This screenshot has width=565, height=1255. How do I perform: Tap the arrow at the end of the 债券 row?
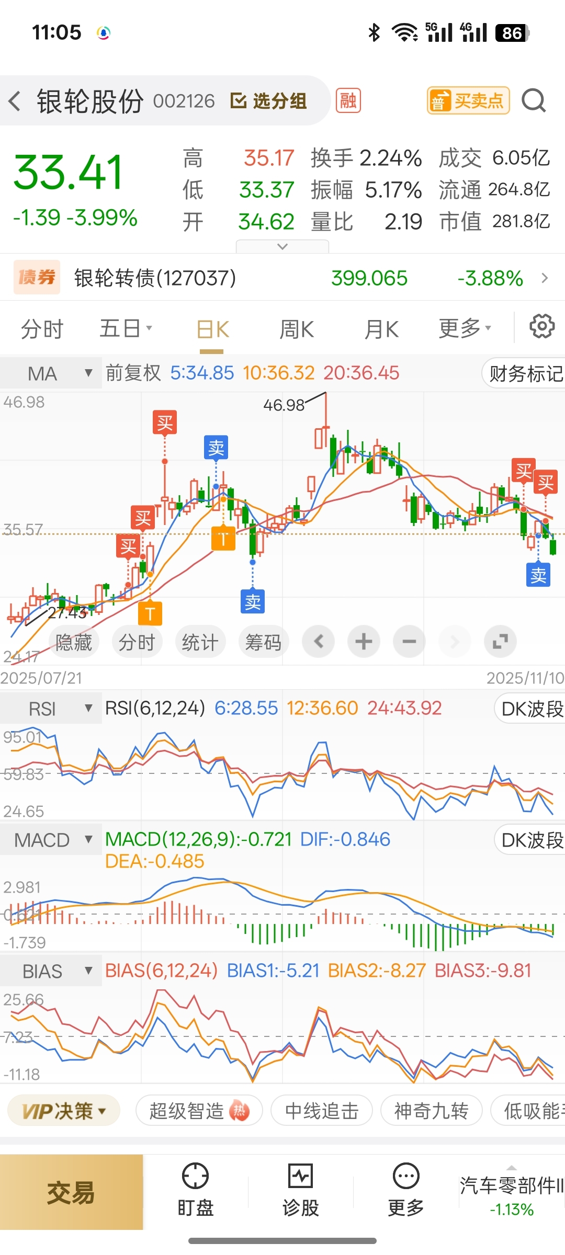pos(545,278)
